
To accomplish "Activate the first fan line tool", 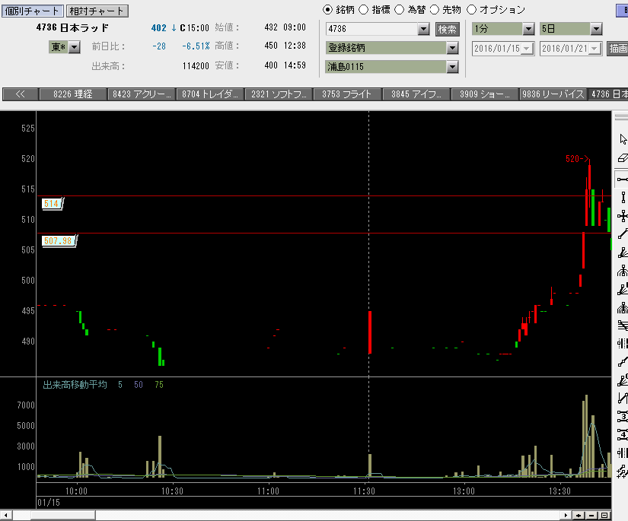I will (623, 253).
